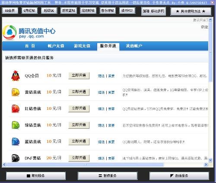The height and width of the screenshot is (183, 216).
Task: Click the vertical scrollbar up arrow
Action: click(x=210, y=20)
